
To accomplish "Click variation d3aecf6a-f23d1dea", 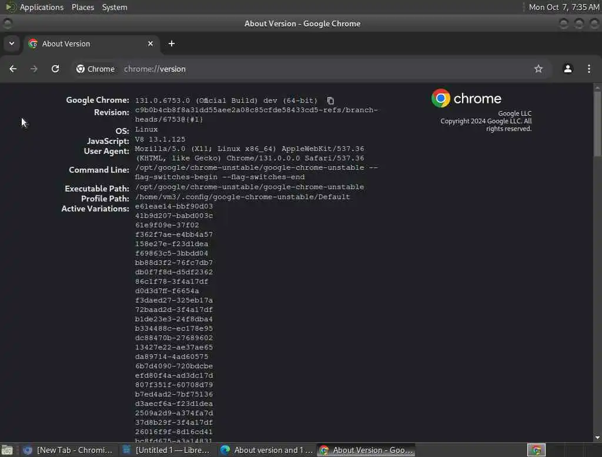I will (x=174, y=404).
